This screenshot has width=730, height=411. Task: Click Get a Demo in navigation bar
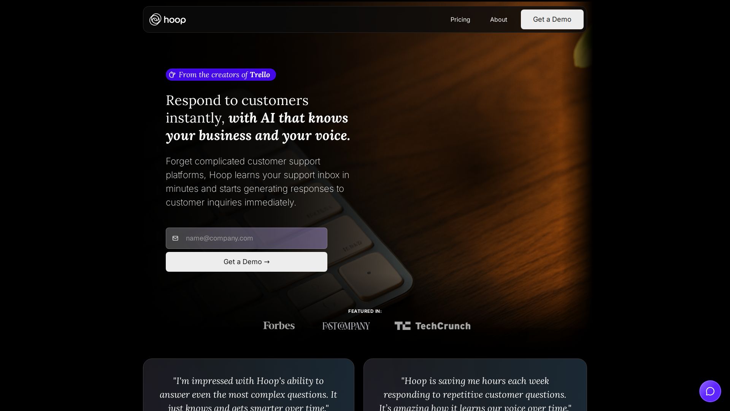tap(552, 19)
